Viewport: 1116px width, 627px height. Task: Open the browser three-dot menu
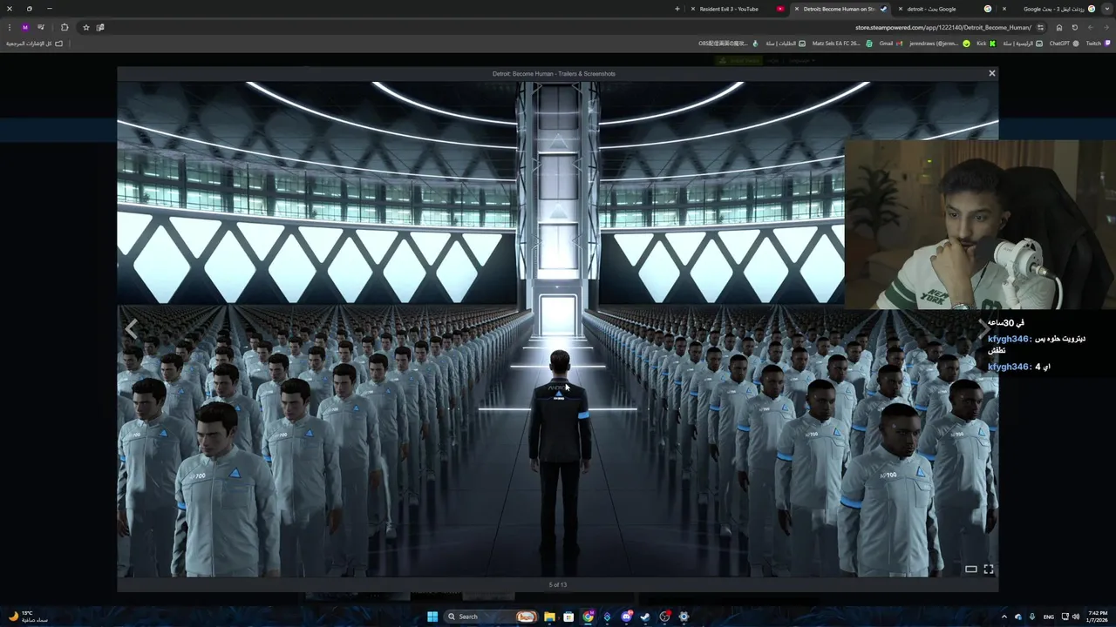click(x=10, y=27)
